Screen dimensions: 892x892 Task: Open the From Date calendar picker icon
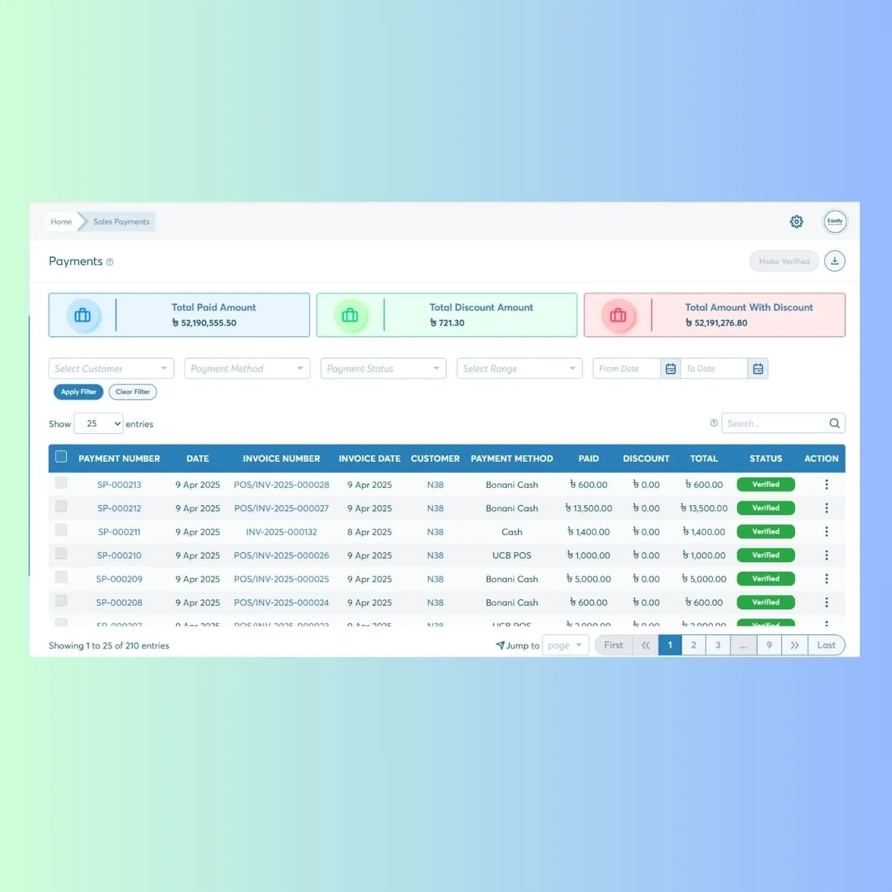pos(670,368)
